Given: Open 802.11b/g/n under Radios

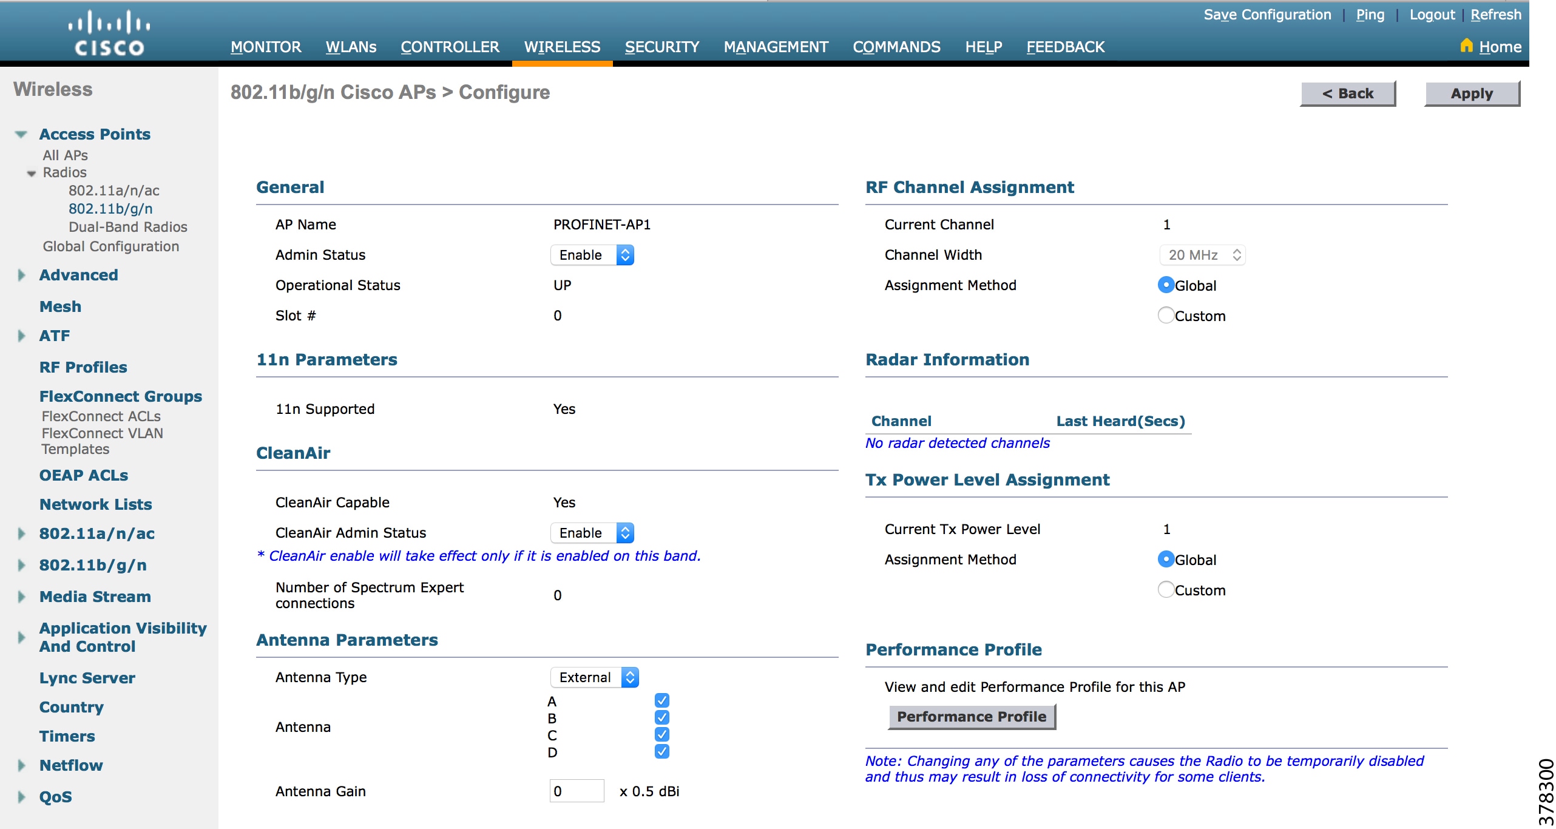Looking at the screenshot, I should [110, 209].
